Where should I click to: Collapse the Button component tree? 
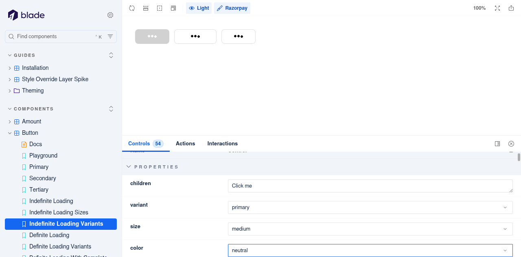click(x=10, y=133)
